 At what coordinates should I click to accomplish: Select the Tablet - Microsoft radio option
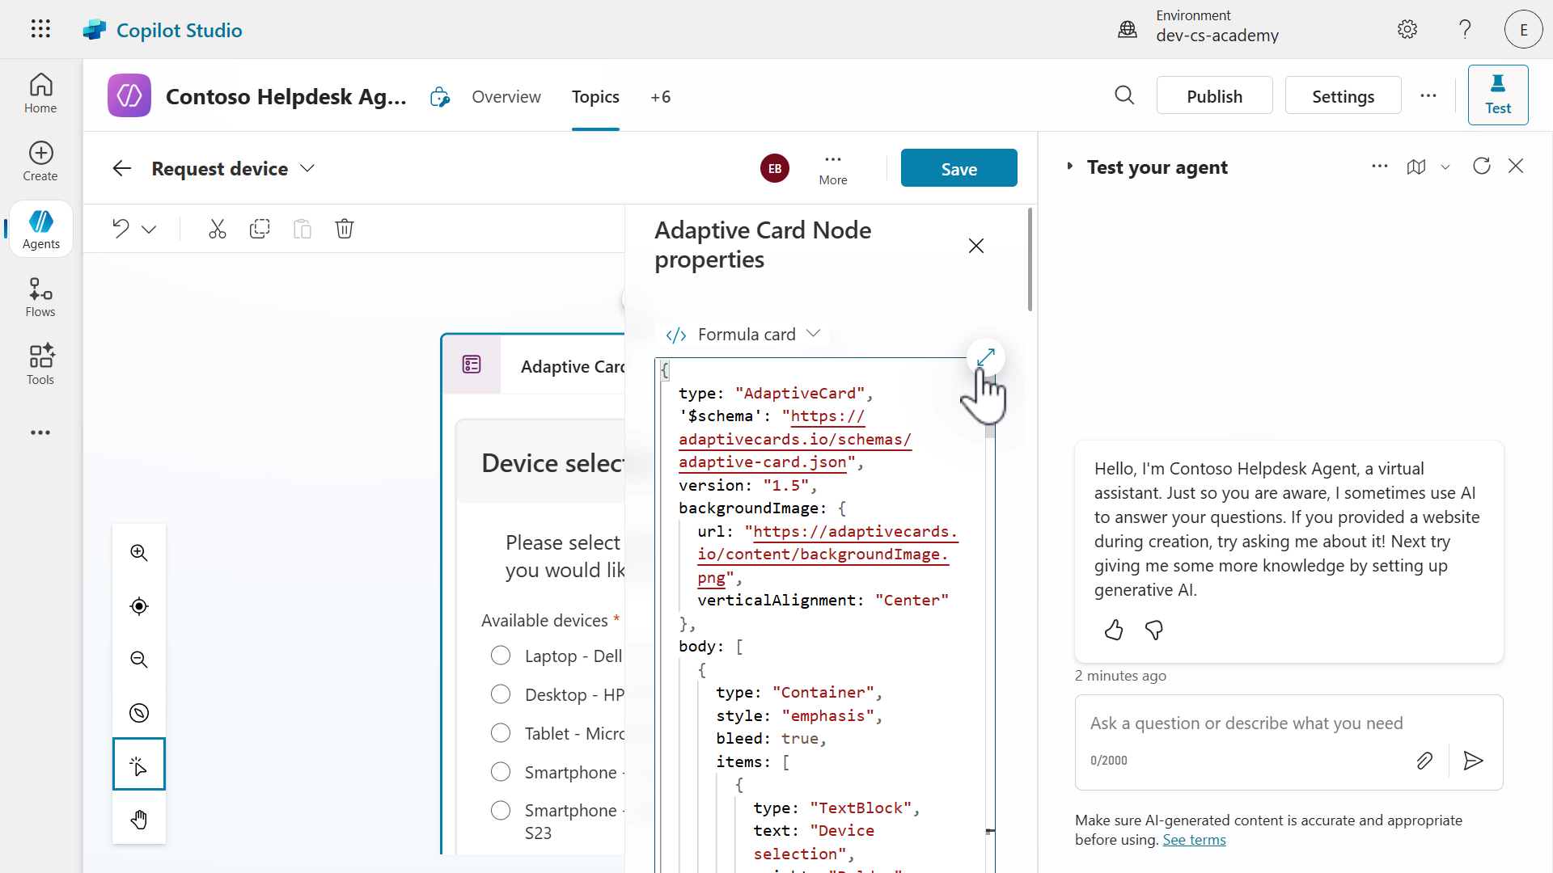pyautogui.click(x=501, y=733)
